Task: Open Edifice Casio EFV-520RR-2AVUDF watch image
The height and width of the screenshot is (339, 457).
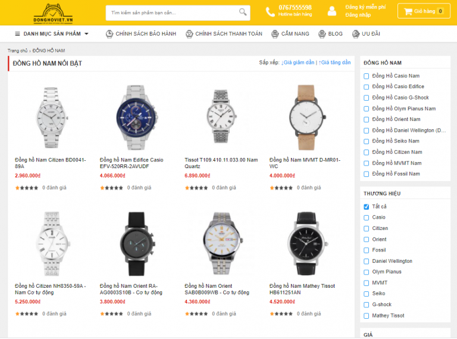Action: 136,117
